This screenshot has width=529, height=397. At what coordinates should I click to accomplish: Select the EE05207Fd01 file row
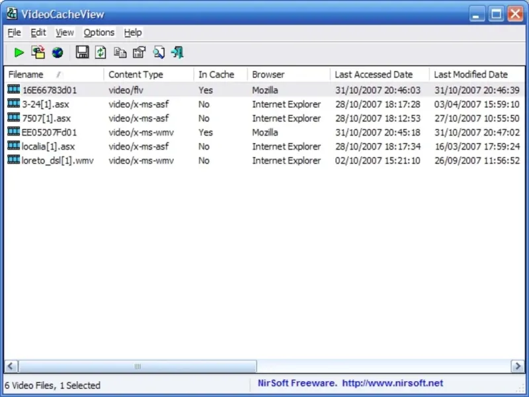tap(264, 132)
